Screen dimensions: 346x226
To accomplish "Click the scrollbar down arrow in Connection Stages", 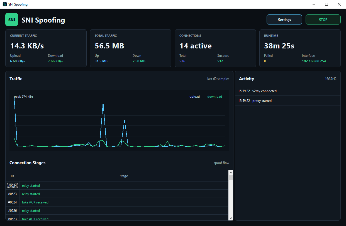I will point(231,218).
